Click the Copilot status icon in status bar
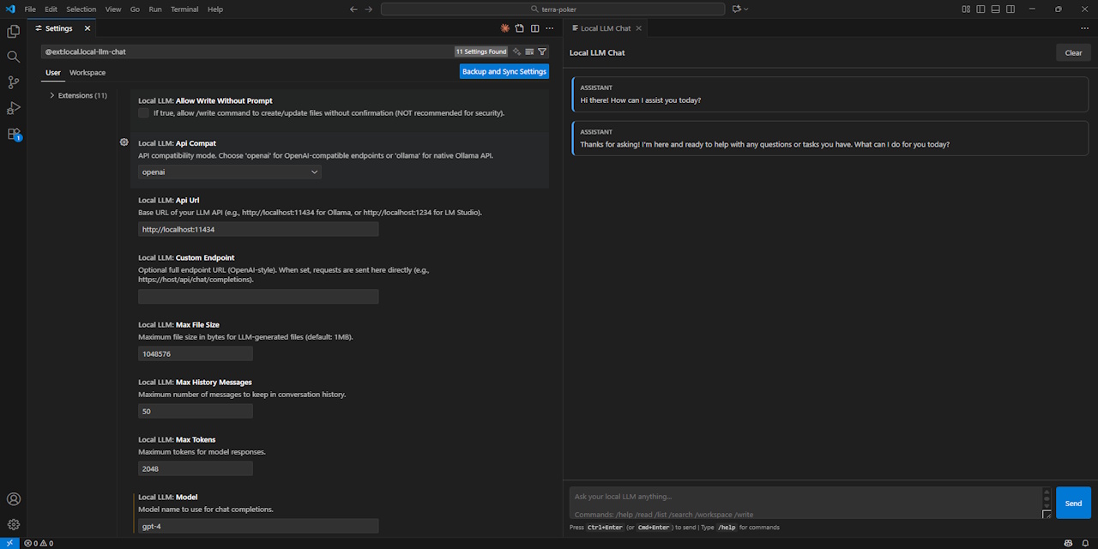This screenshot has height=549, width=1098. tap(1068, 543)
